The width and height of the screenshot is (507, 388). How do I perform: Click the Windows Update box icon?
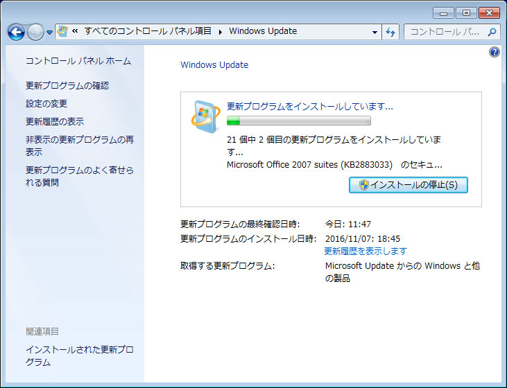(206, 116)
